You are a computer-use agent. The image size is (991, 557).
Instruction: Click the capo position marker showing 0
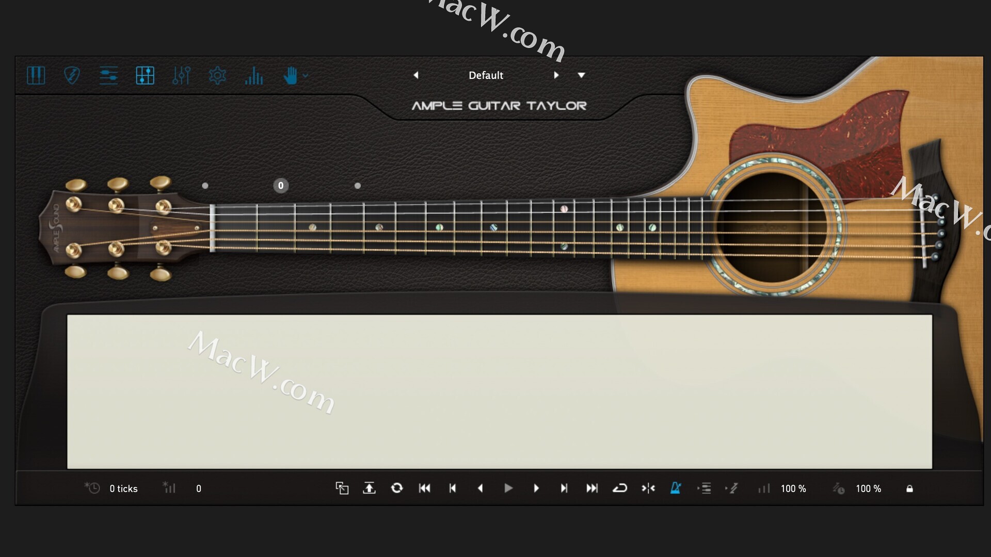pos(281,186)
